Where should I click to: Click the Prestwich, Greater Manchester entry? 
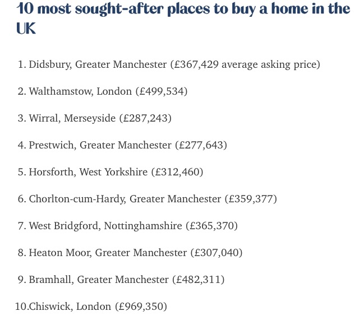pyautogui.click(x=122, y=145)
